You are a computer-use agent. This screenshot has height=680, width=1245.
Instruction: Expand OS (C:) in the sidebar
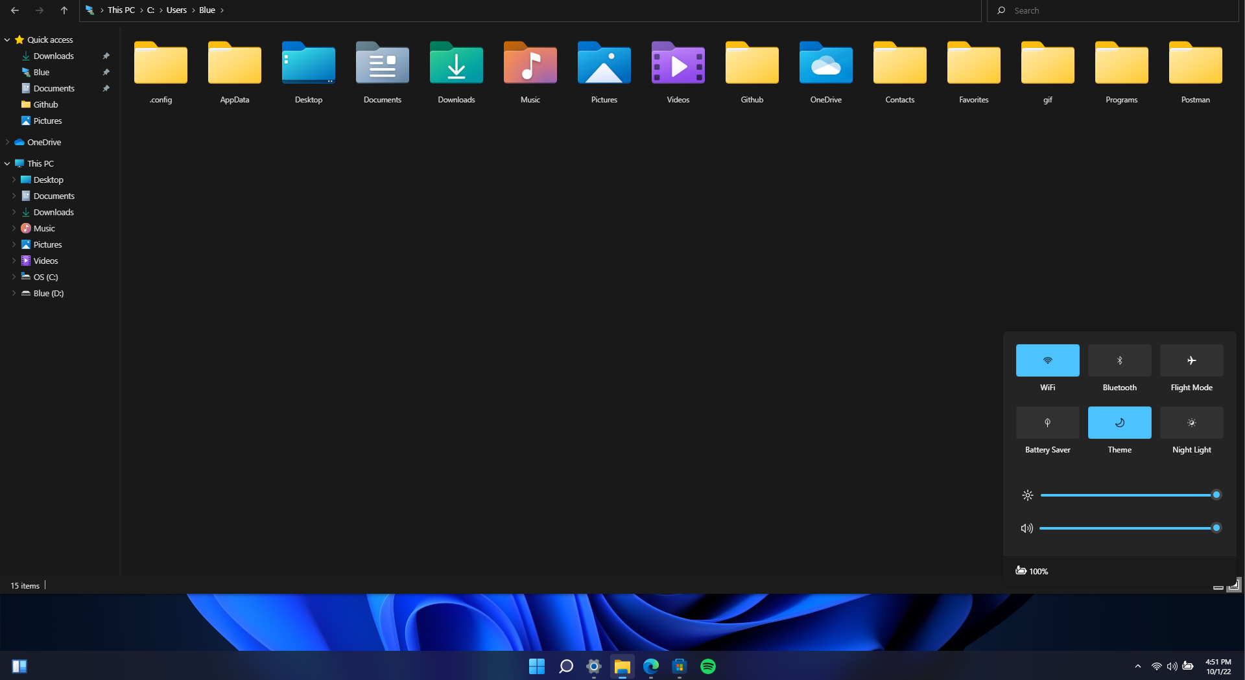[14, 277]
